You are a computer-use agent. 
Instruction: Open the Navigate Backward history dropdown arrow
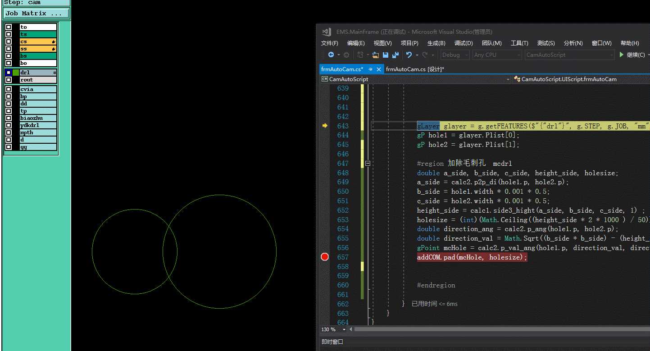(338, 55)
